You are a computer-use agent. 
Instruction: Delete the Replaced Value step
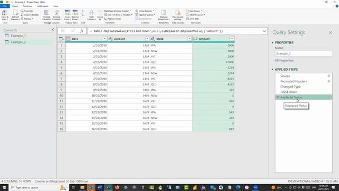(278, 97)
